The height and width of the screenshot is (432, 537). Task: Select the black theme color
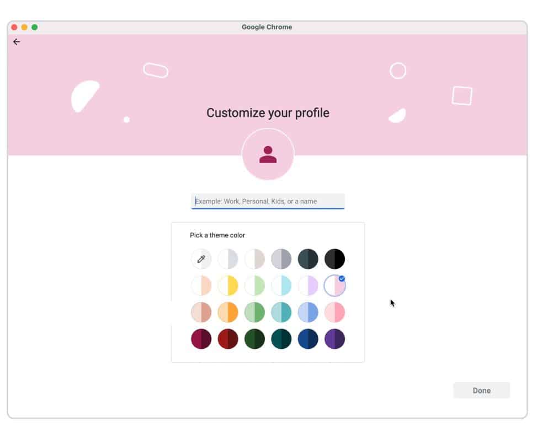pyautogui.click(x=334, y=259)
